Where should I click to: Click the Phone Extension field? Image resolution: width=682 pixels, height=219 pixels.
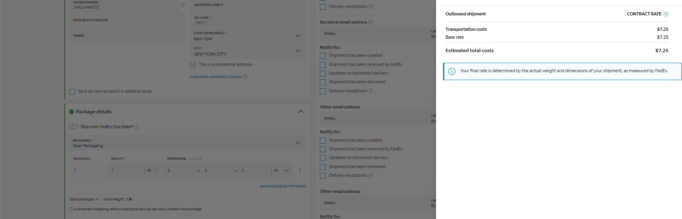[127, 20]
